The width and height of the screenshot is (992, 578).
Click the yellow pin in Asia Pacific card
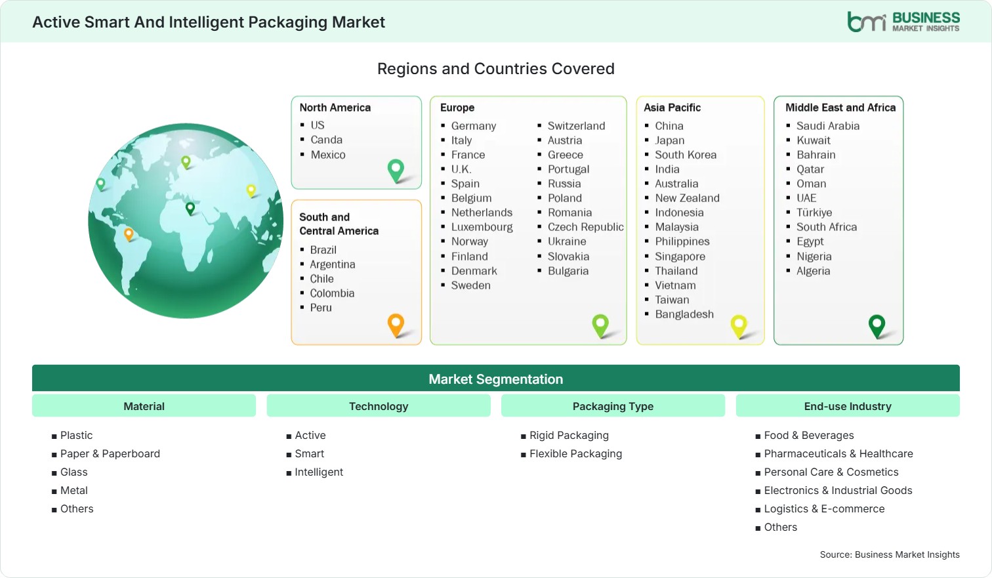click(x=739, y=326)
